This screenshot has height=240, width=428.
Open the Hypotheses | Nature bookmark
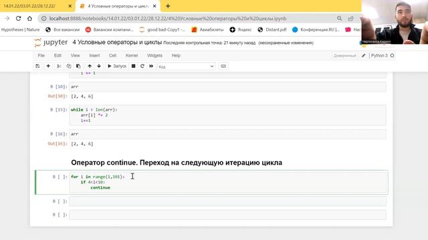pos(21,29)
